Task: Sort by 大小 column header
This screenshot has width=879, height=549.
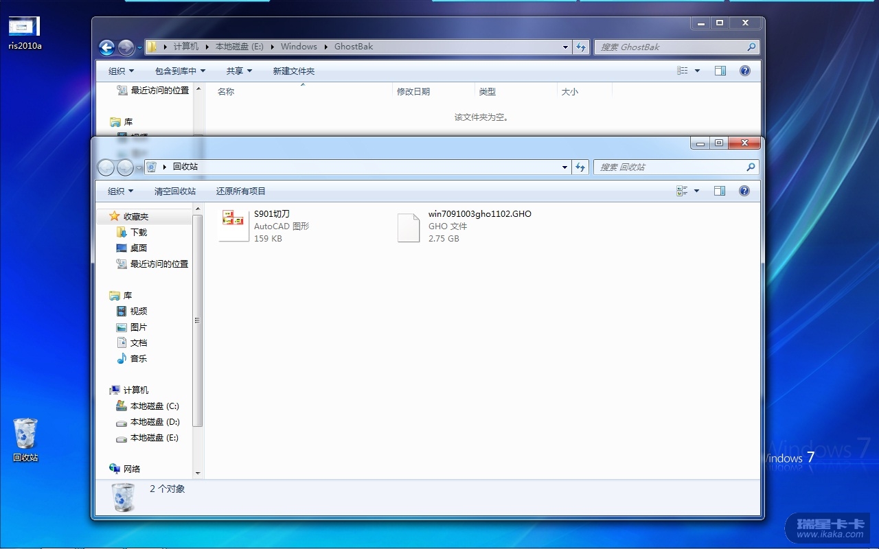Action: pyautogui.click(x=584, y=91)
